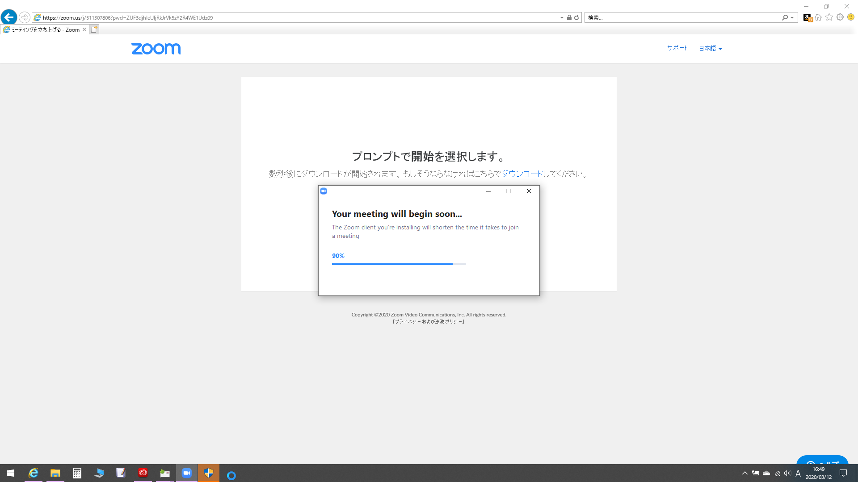This screenshot has width=858, height=482.
Task: Open the computer/network taskbar icon
Action: pos(99,473)
